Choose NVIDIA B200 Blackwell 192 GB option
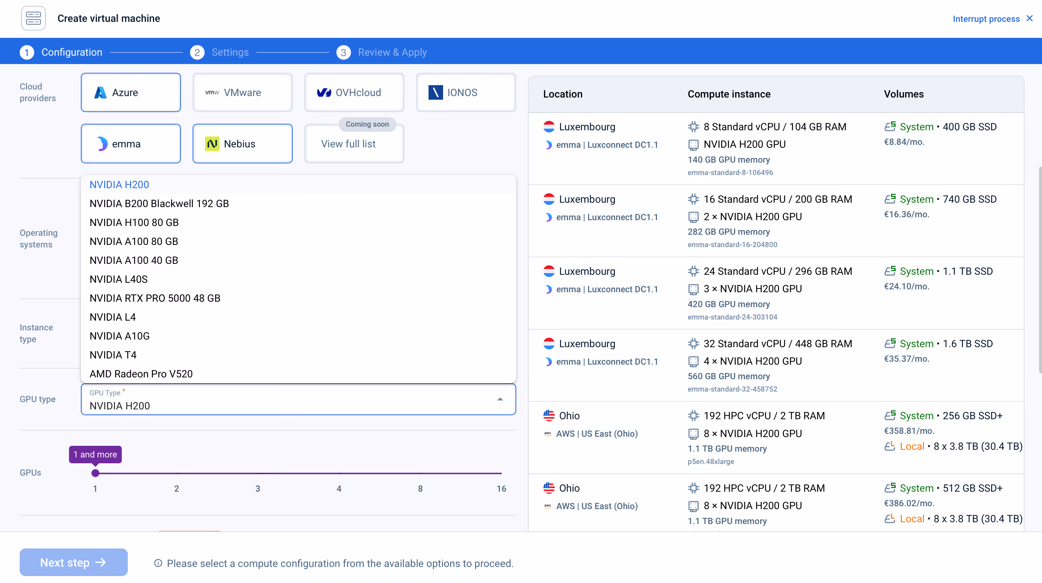This screenshot has width=1042, height=583. [x=298, y=203]
